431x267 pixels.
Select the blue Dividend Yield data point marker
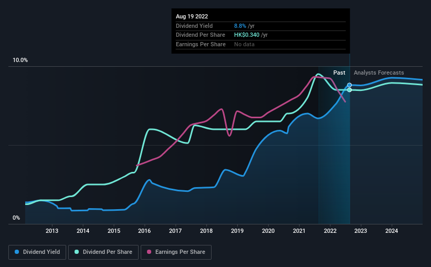349,85
